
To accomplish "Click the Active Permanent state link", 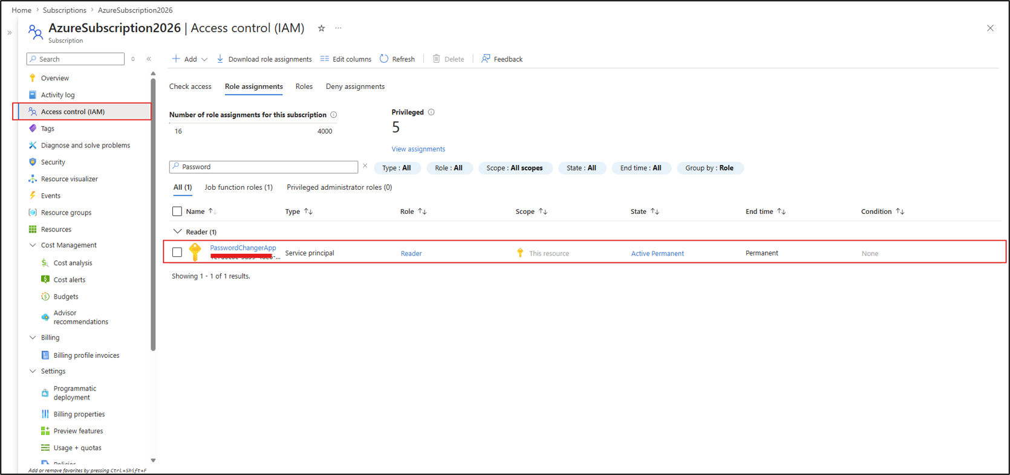I will pyautogui.click(x=657, y=254).
